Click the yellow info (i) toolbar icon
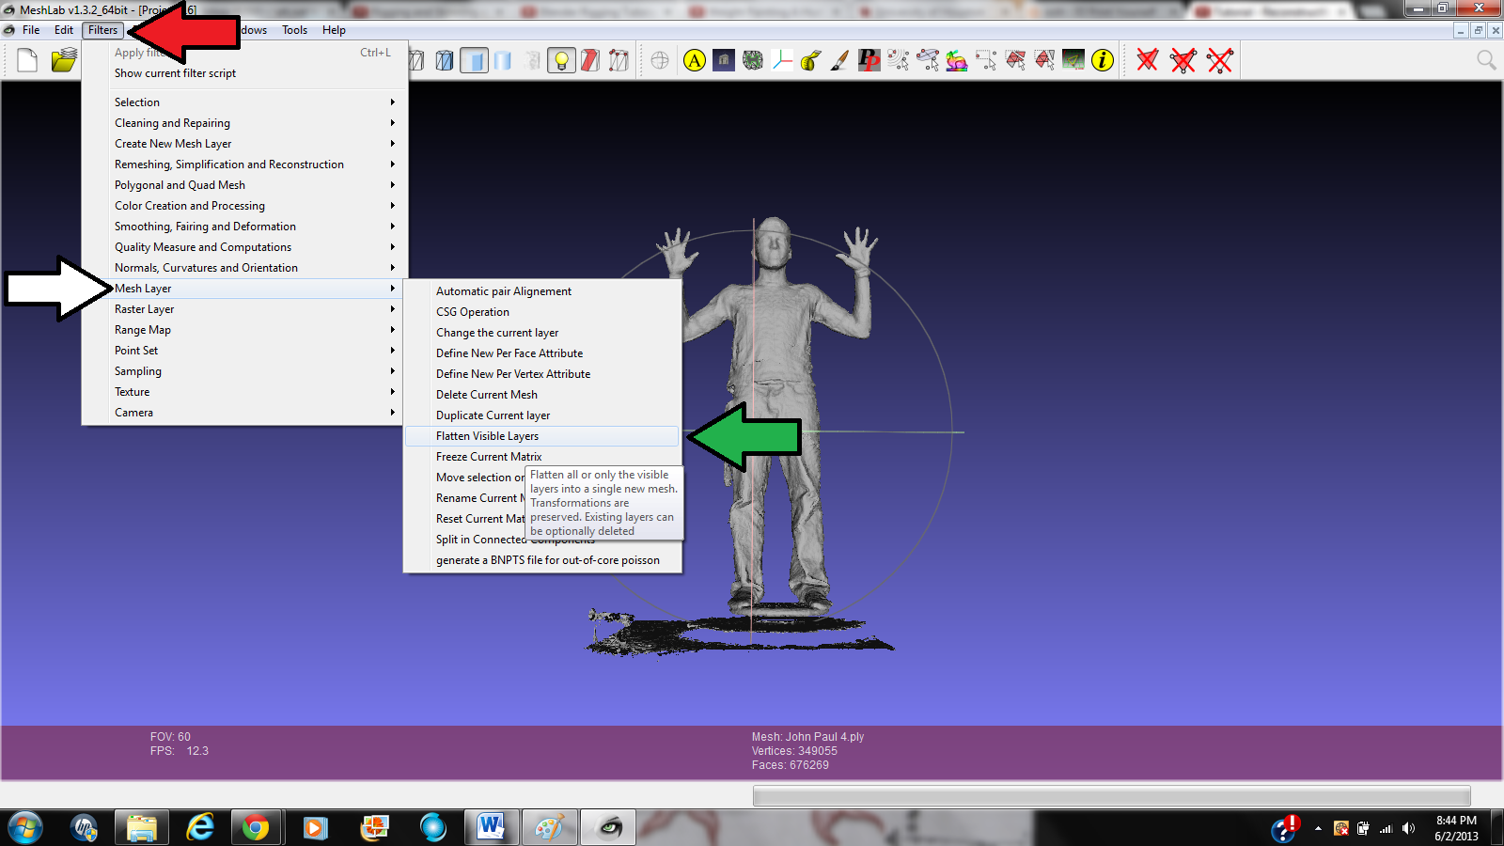1504x846 pixels. point(1101,60)
